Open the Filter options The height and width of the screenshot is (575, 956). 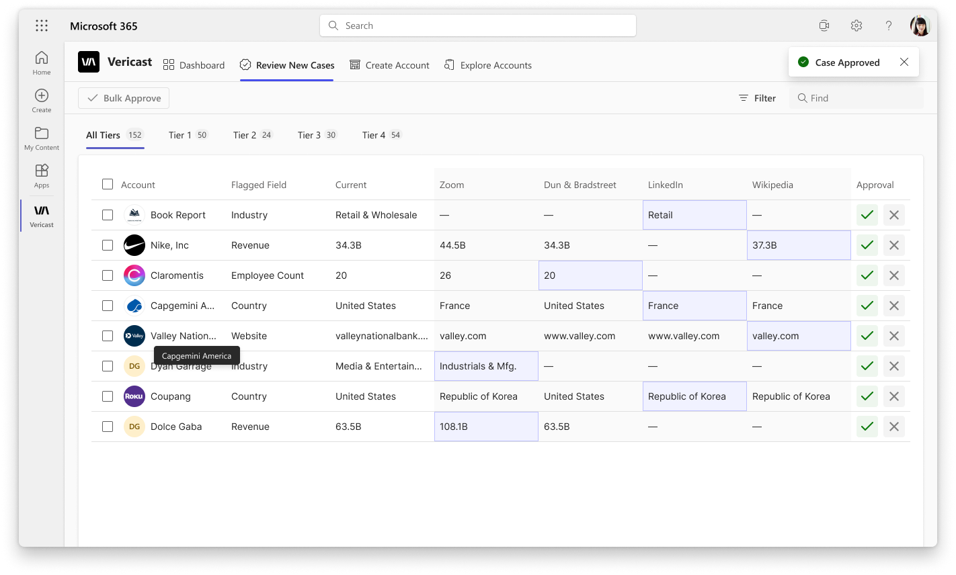click(757, 98)
